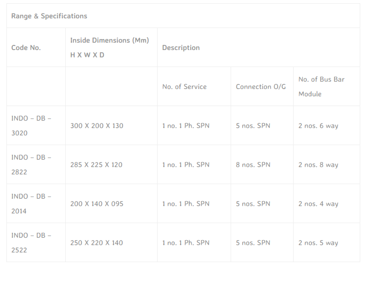Click the INDO – DB – 2822 code cell
The height and width of the screenshot is (286, 374).
point(31,164)
